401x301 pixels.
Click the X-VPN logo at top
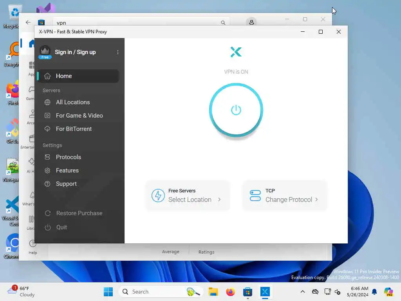pyautogui.click(x=236, y=52)
